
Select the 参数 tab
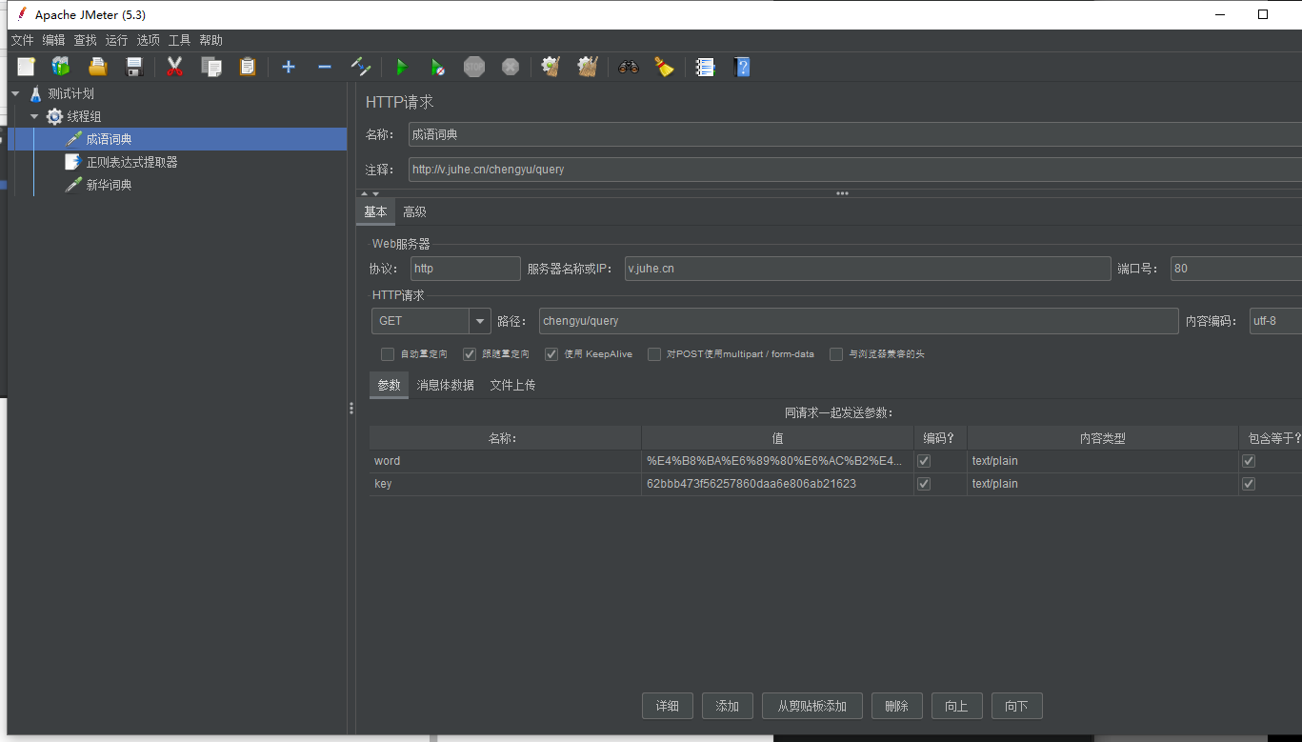pyautogui.click(x=389, y=385)
